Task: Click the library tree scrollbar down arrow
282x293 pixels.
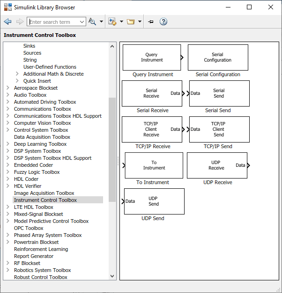Action: point(112,276)
